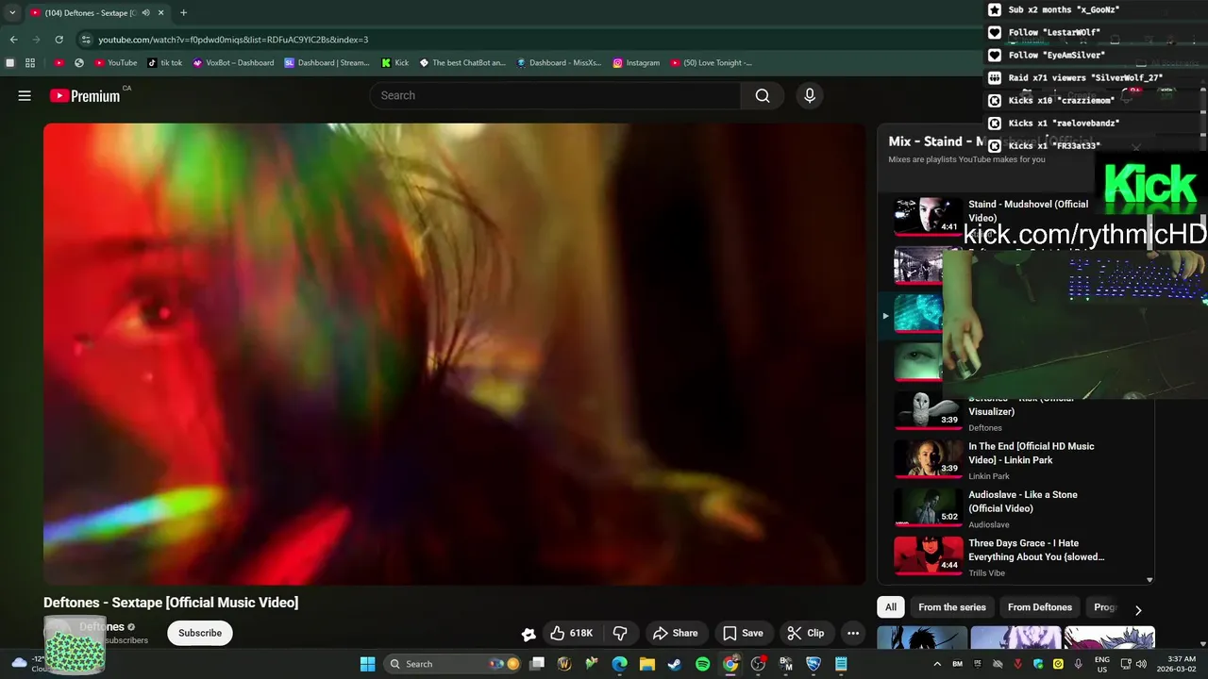Open ENG US language switcher
The height and width of the screenshot is (679, 1208).
pyautogui.click(x=1101, y=664)
